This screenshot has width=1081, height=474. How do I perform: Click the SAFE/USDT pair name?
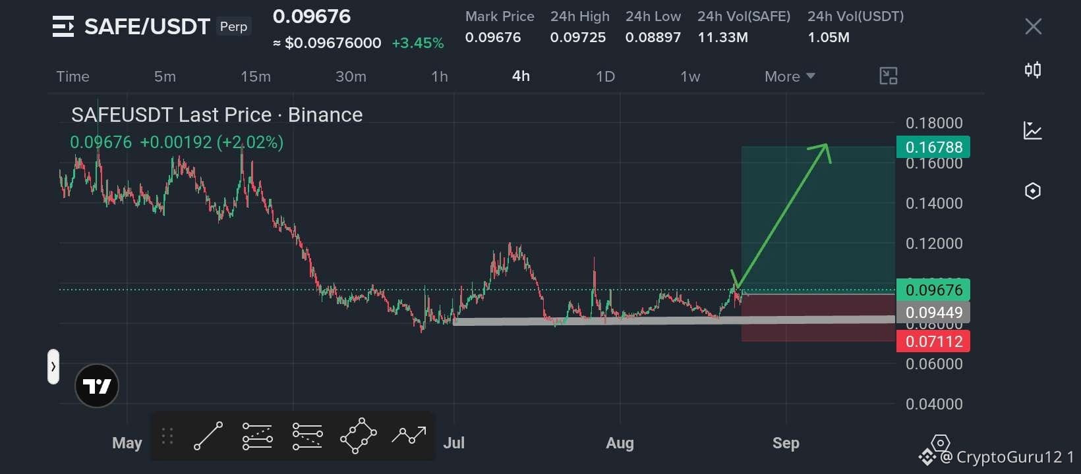pyautogui.click(x=147, y=26)
